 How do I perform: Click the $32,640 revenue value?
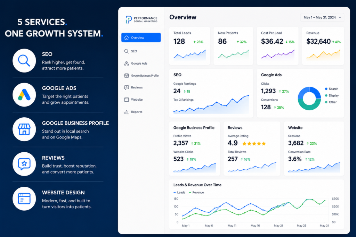318,41
